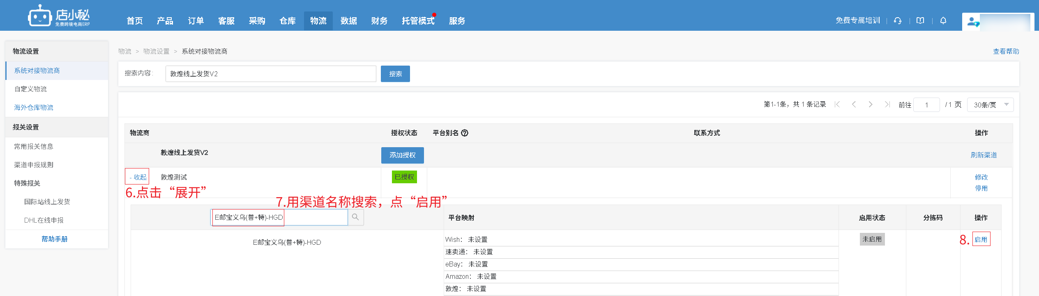This screenshot has height=296, width=1039.
Task: Open the 仓库 top menu
Action: tap(288, 21)
